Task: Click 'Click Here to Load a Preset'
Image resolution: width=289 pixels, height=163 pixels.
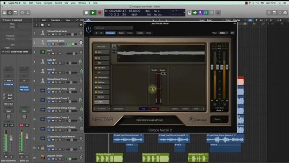Action: tap(149, 120)
